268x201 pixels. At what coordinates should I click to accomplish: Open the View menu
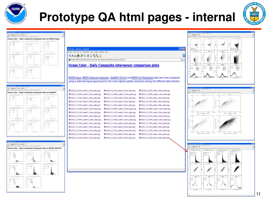(x=78, y=52)
